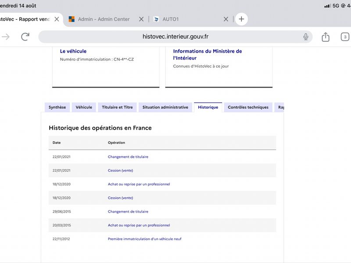Screen dimensions: 351x263
Task: Close the AUTO1 tab
Action: tap(226, 19)
